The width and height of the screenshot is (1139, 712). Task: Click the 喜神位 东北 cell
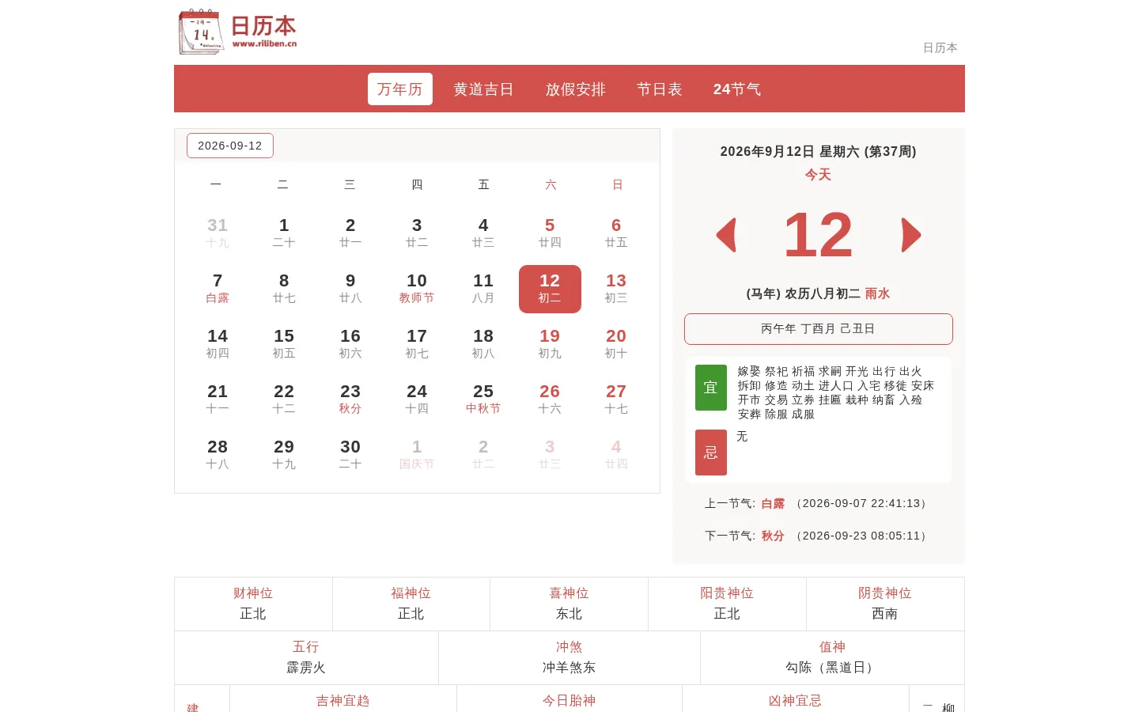(569, 604)
